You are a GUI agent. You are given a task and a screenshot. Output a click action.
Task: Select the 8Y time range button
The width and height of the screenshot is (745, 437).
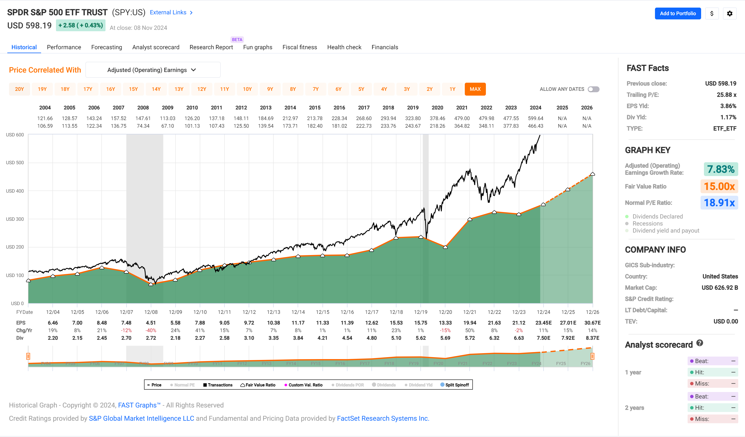tap(293, 89)
